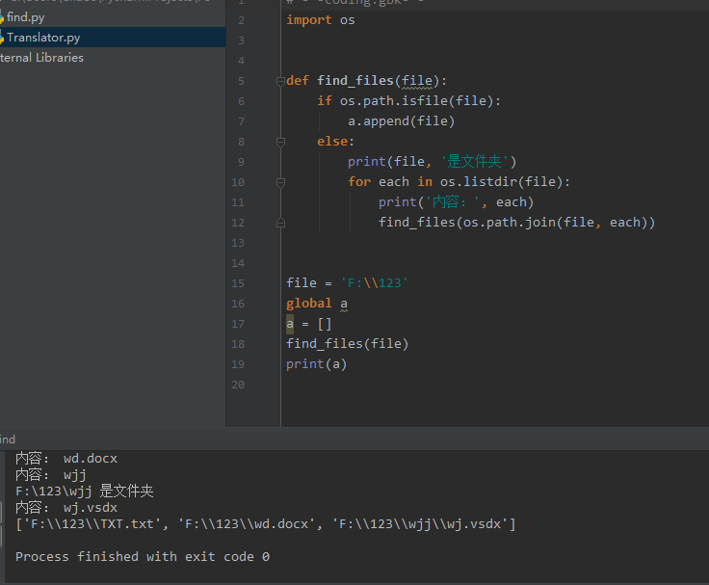The image size is (709, 585).
Task: Click line number 15 in the gutter
Action: pos(238,283)
